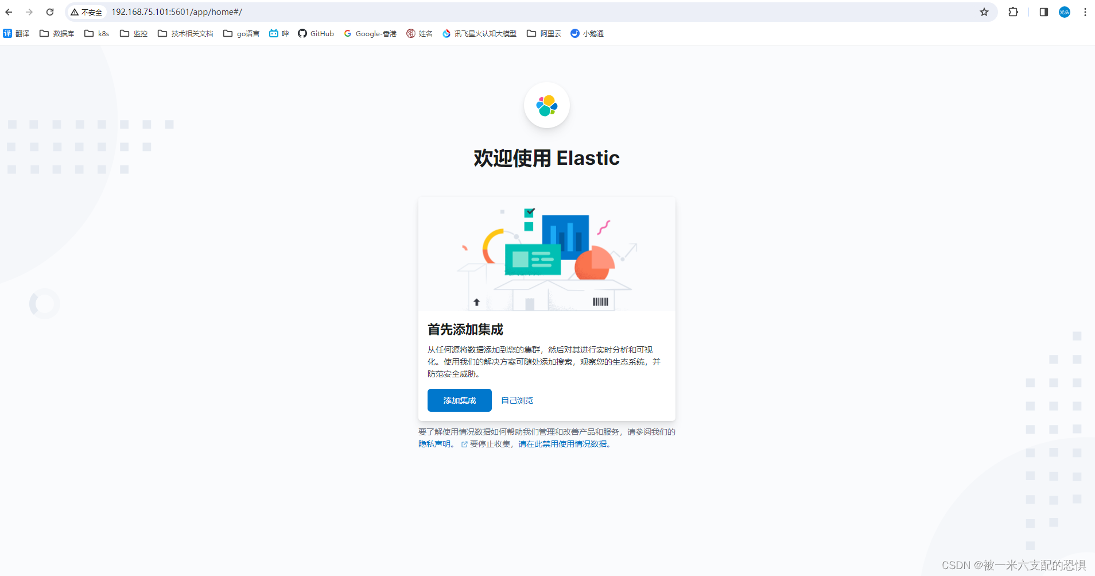1095x576 pixels.
Task: Bookmark this page with star icon
Action: coord(984,12)
